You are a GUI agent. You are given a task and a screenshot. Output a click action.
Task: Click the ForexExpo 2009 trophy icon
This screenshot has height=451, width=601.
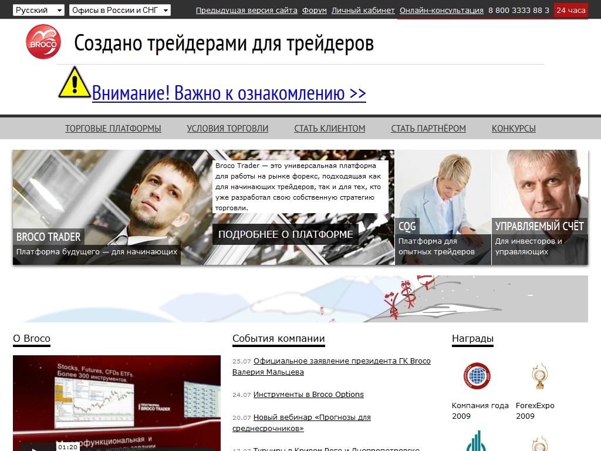(x=538, y=376)
